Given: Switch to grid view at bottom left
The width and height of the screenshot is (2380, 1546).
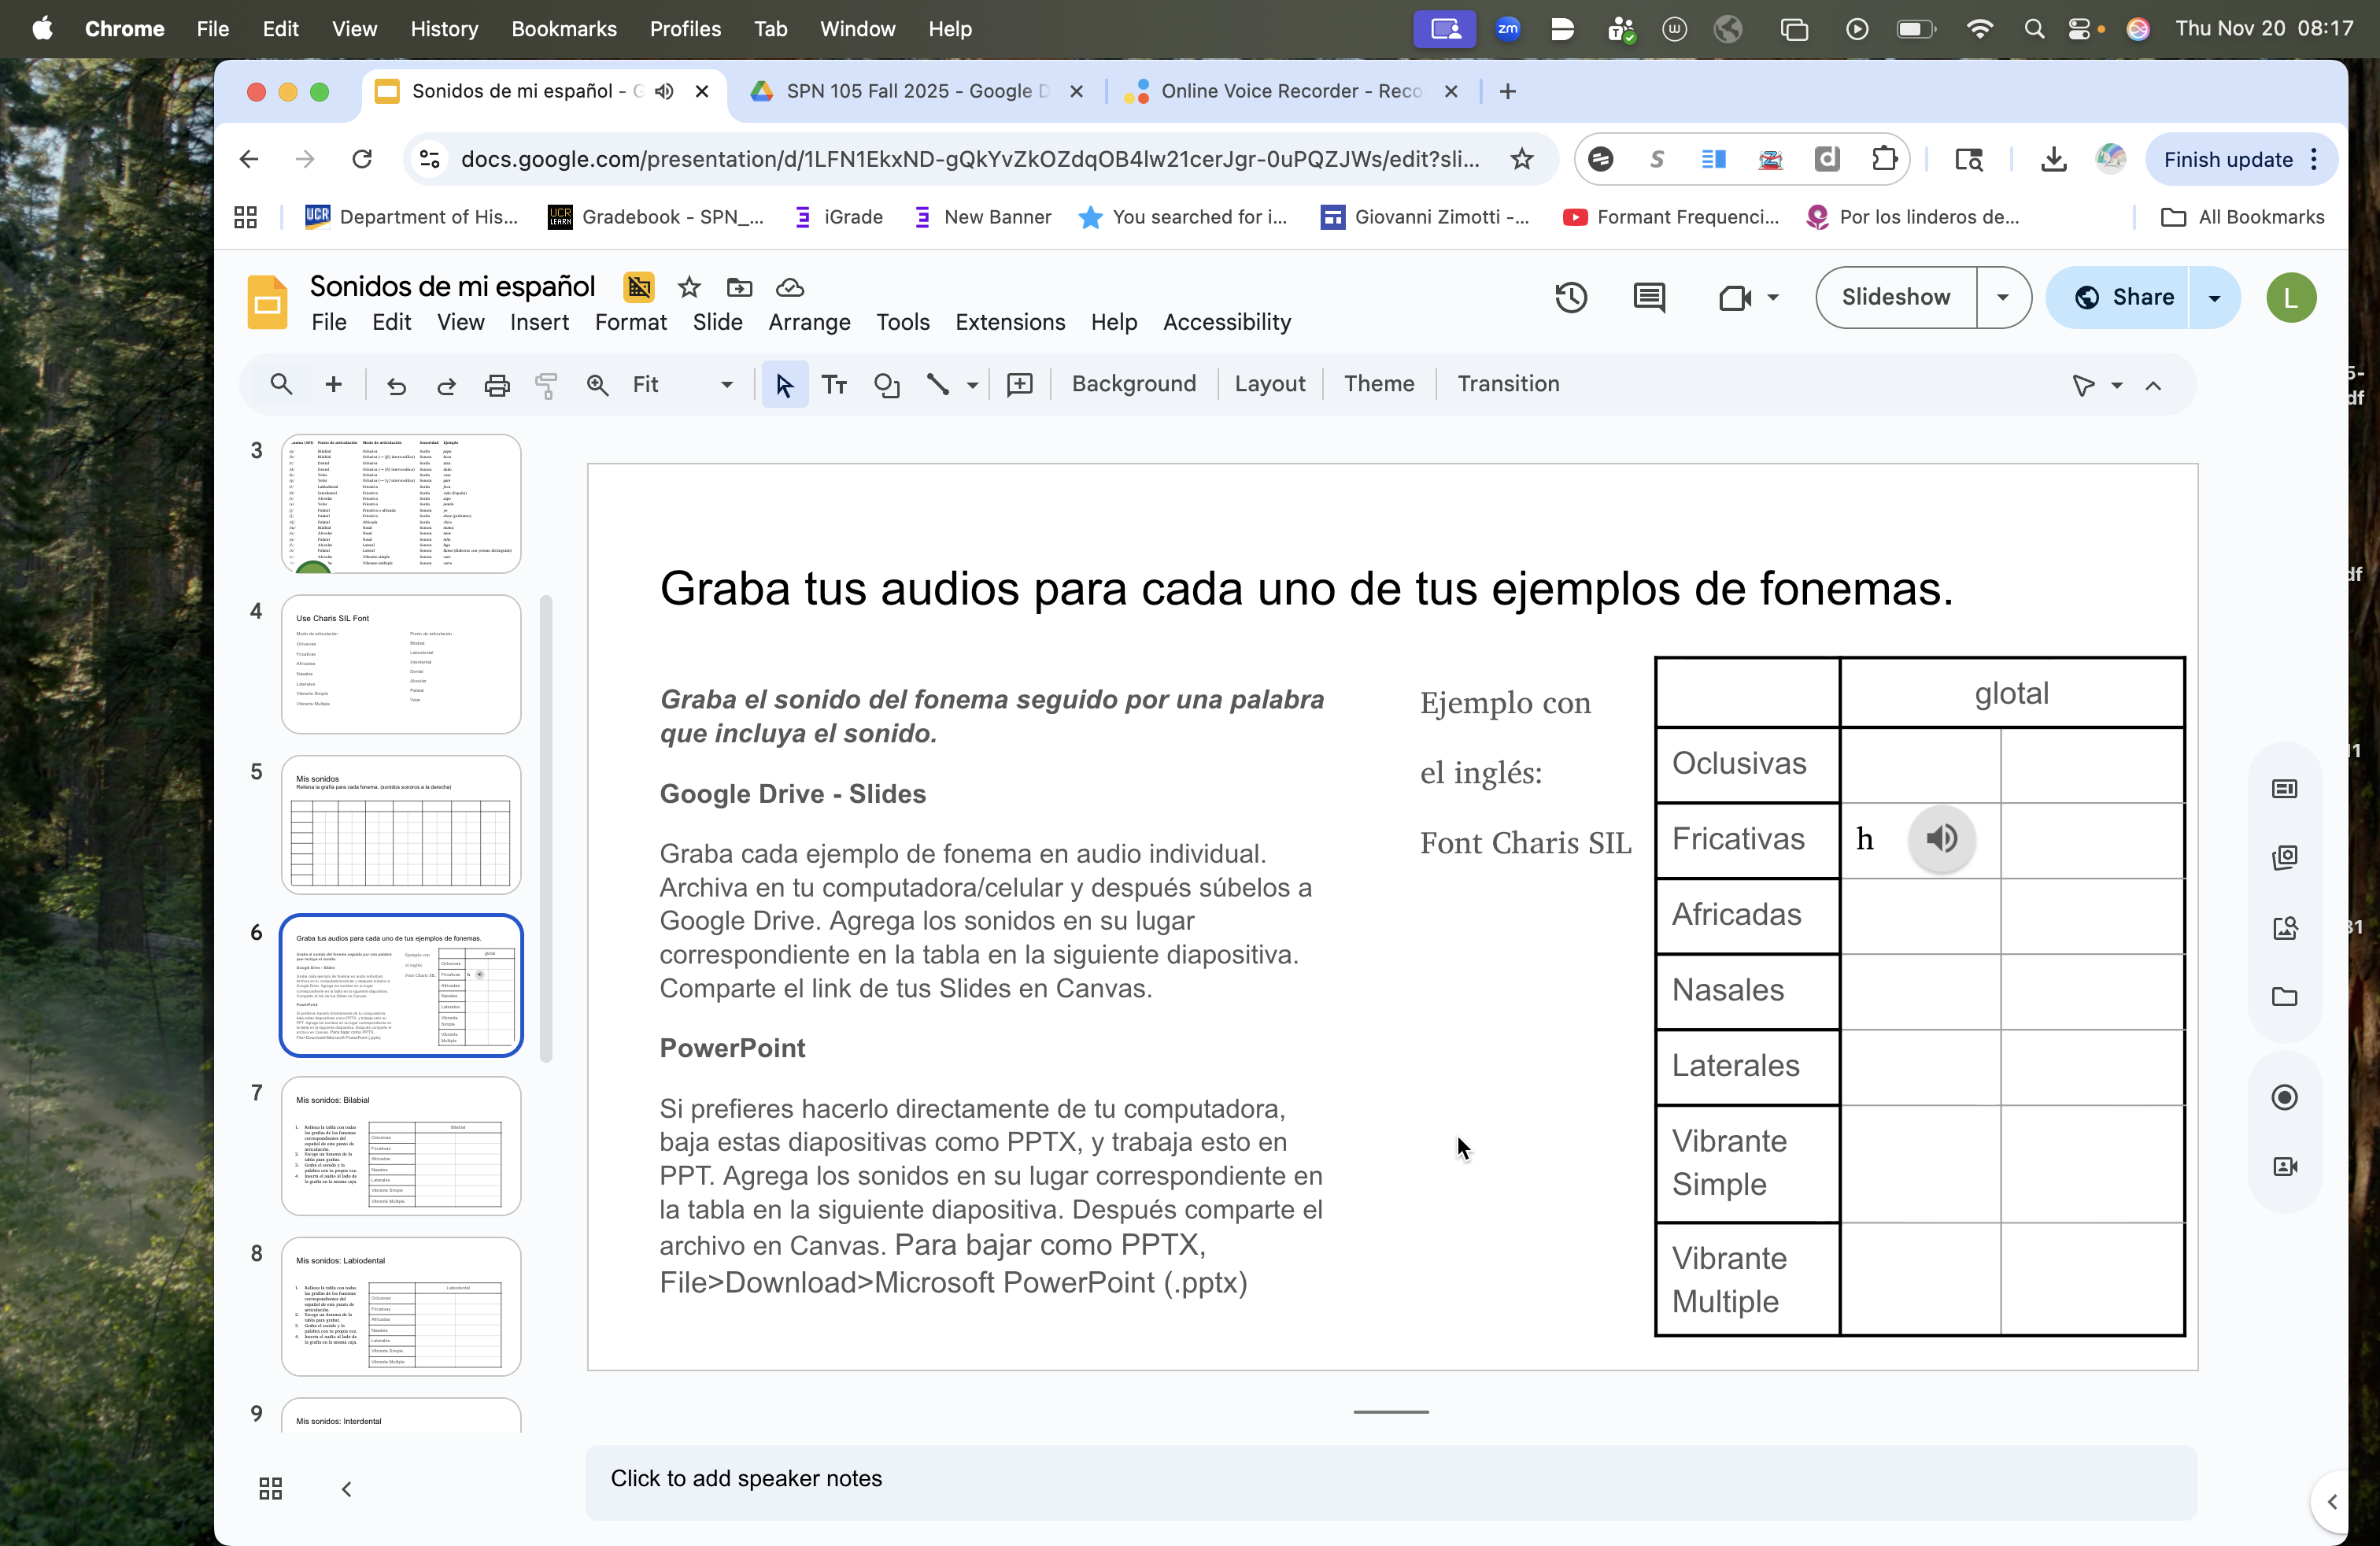Looking at the screenshot, I should click(271, 1488).
